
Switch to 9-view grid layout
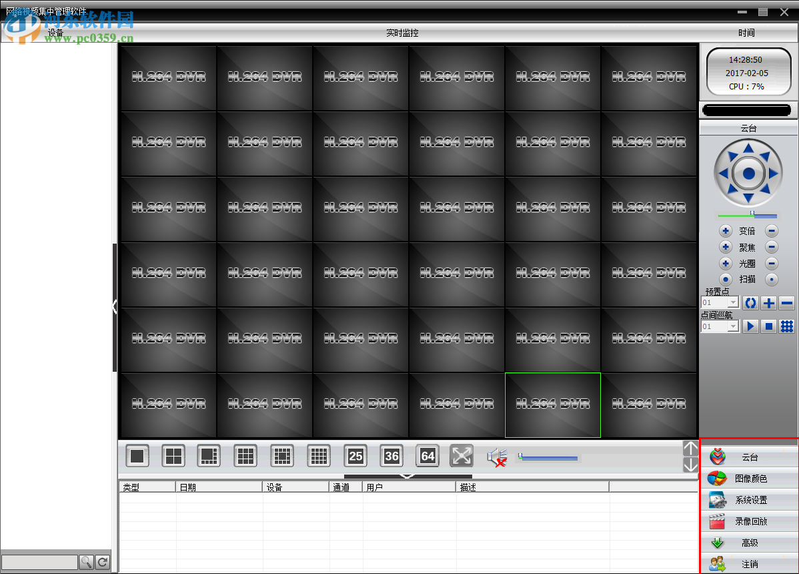point(245,456)
